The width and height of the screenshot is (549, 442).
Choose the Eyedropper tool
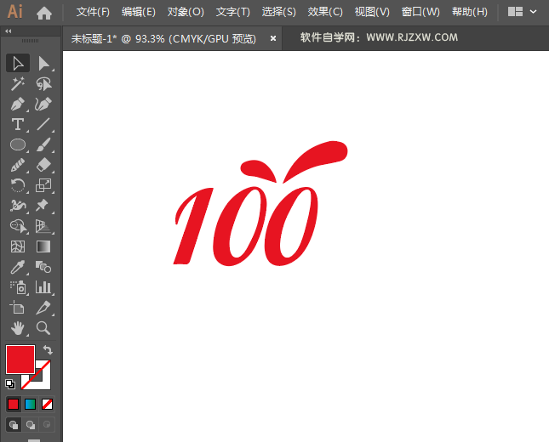tap(18, 267)
